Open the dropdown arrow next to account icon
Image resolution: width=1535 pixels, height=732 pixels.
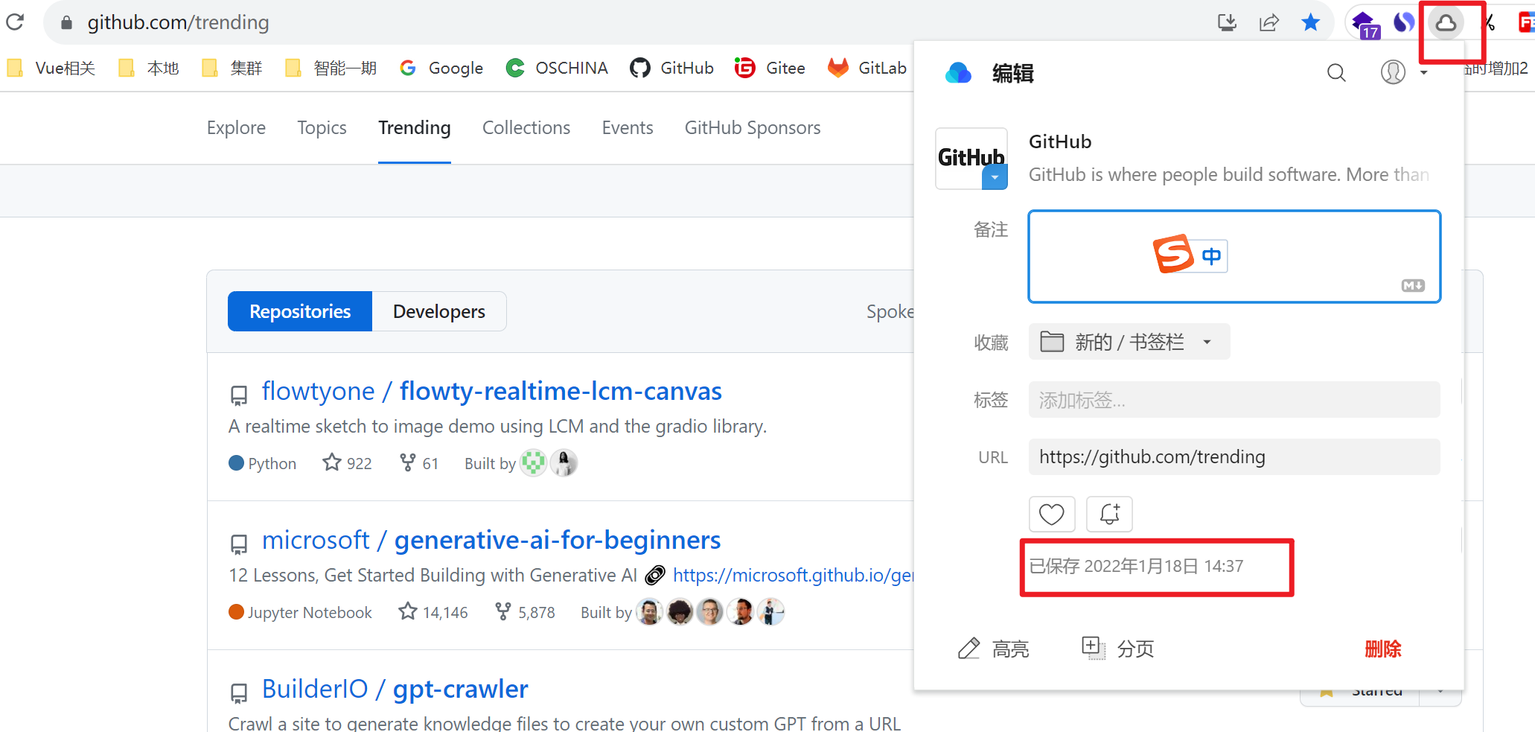point(1423,73)
